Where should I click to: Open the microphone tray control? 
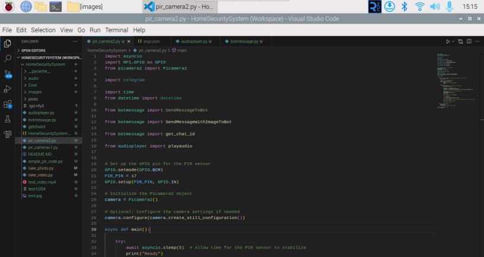point(450,7)
